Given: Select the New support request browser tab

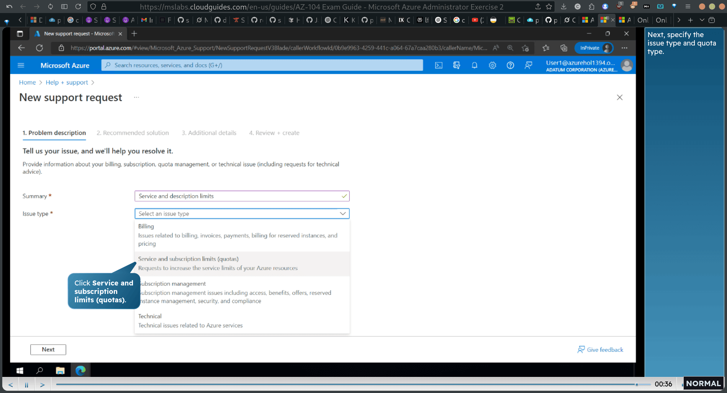Looking at the screenshot, I should tap(79, 34).
